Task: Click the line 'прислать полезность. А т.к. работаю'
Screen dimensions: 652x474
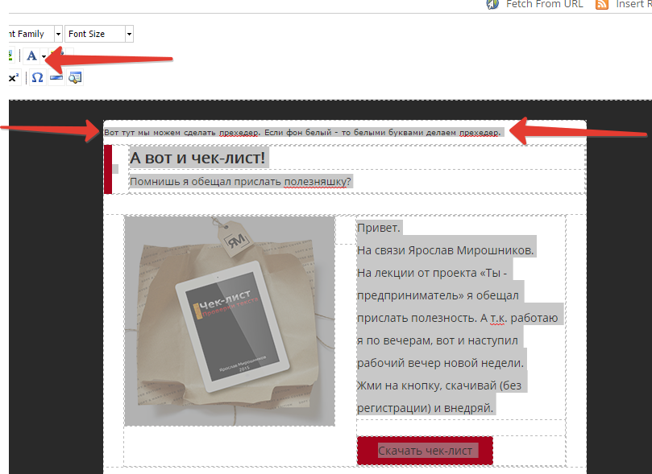Action: (458, 318)
